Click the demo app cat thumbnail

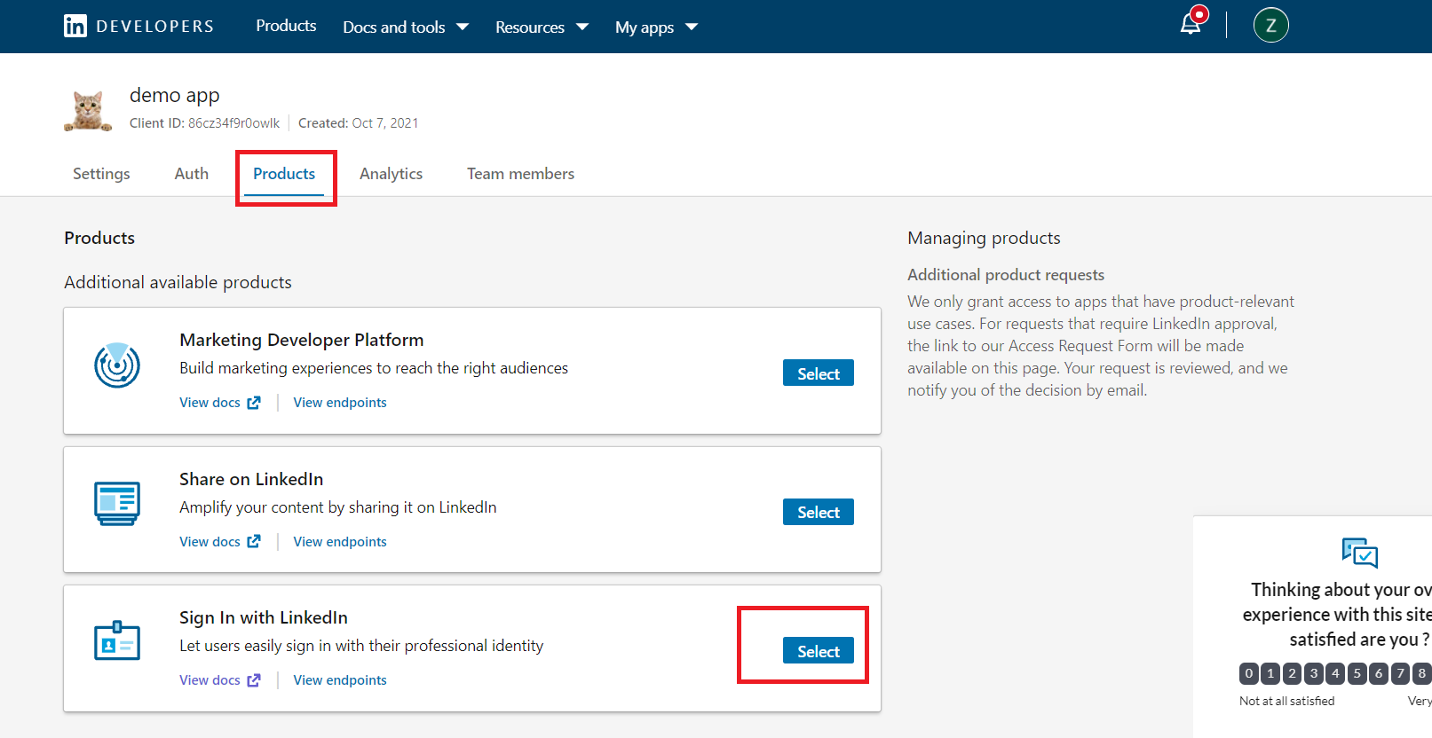pyautogui.click(x=88, y=110)
